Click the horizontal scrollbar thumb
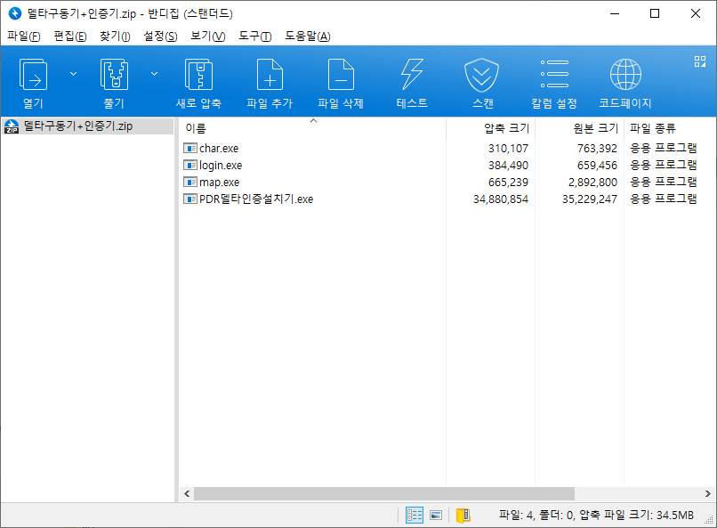Screen dimensions: 717x528 point(384,493)
